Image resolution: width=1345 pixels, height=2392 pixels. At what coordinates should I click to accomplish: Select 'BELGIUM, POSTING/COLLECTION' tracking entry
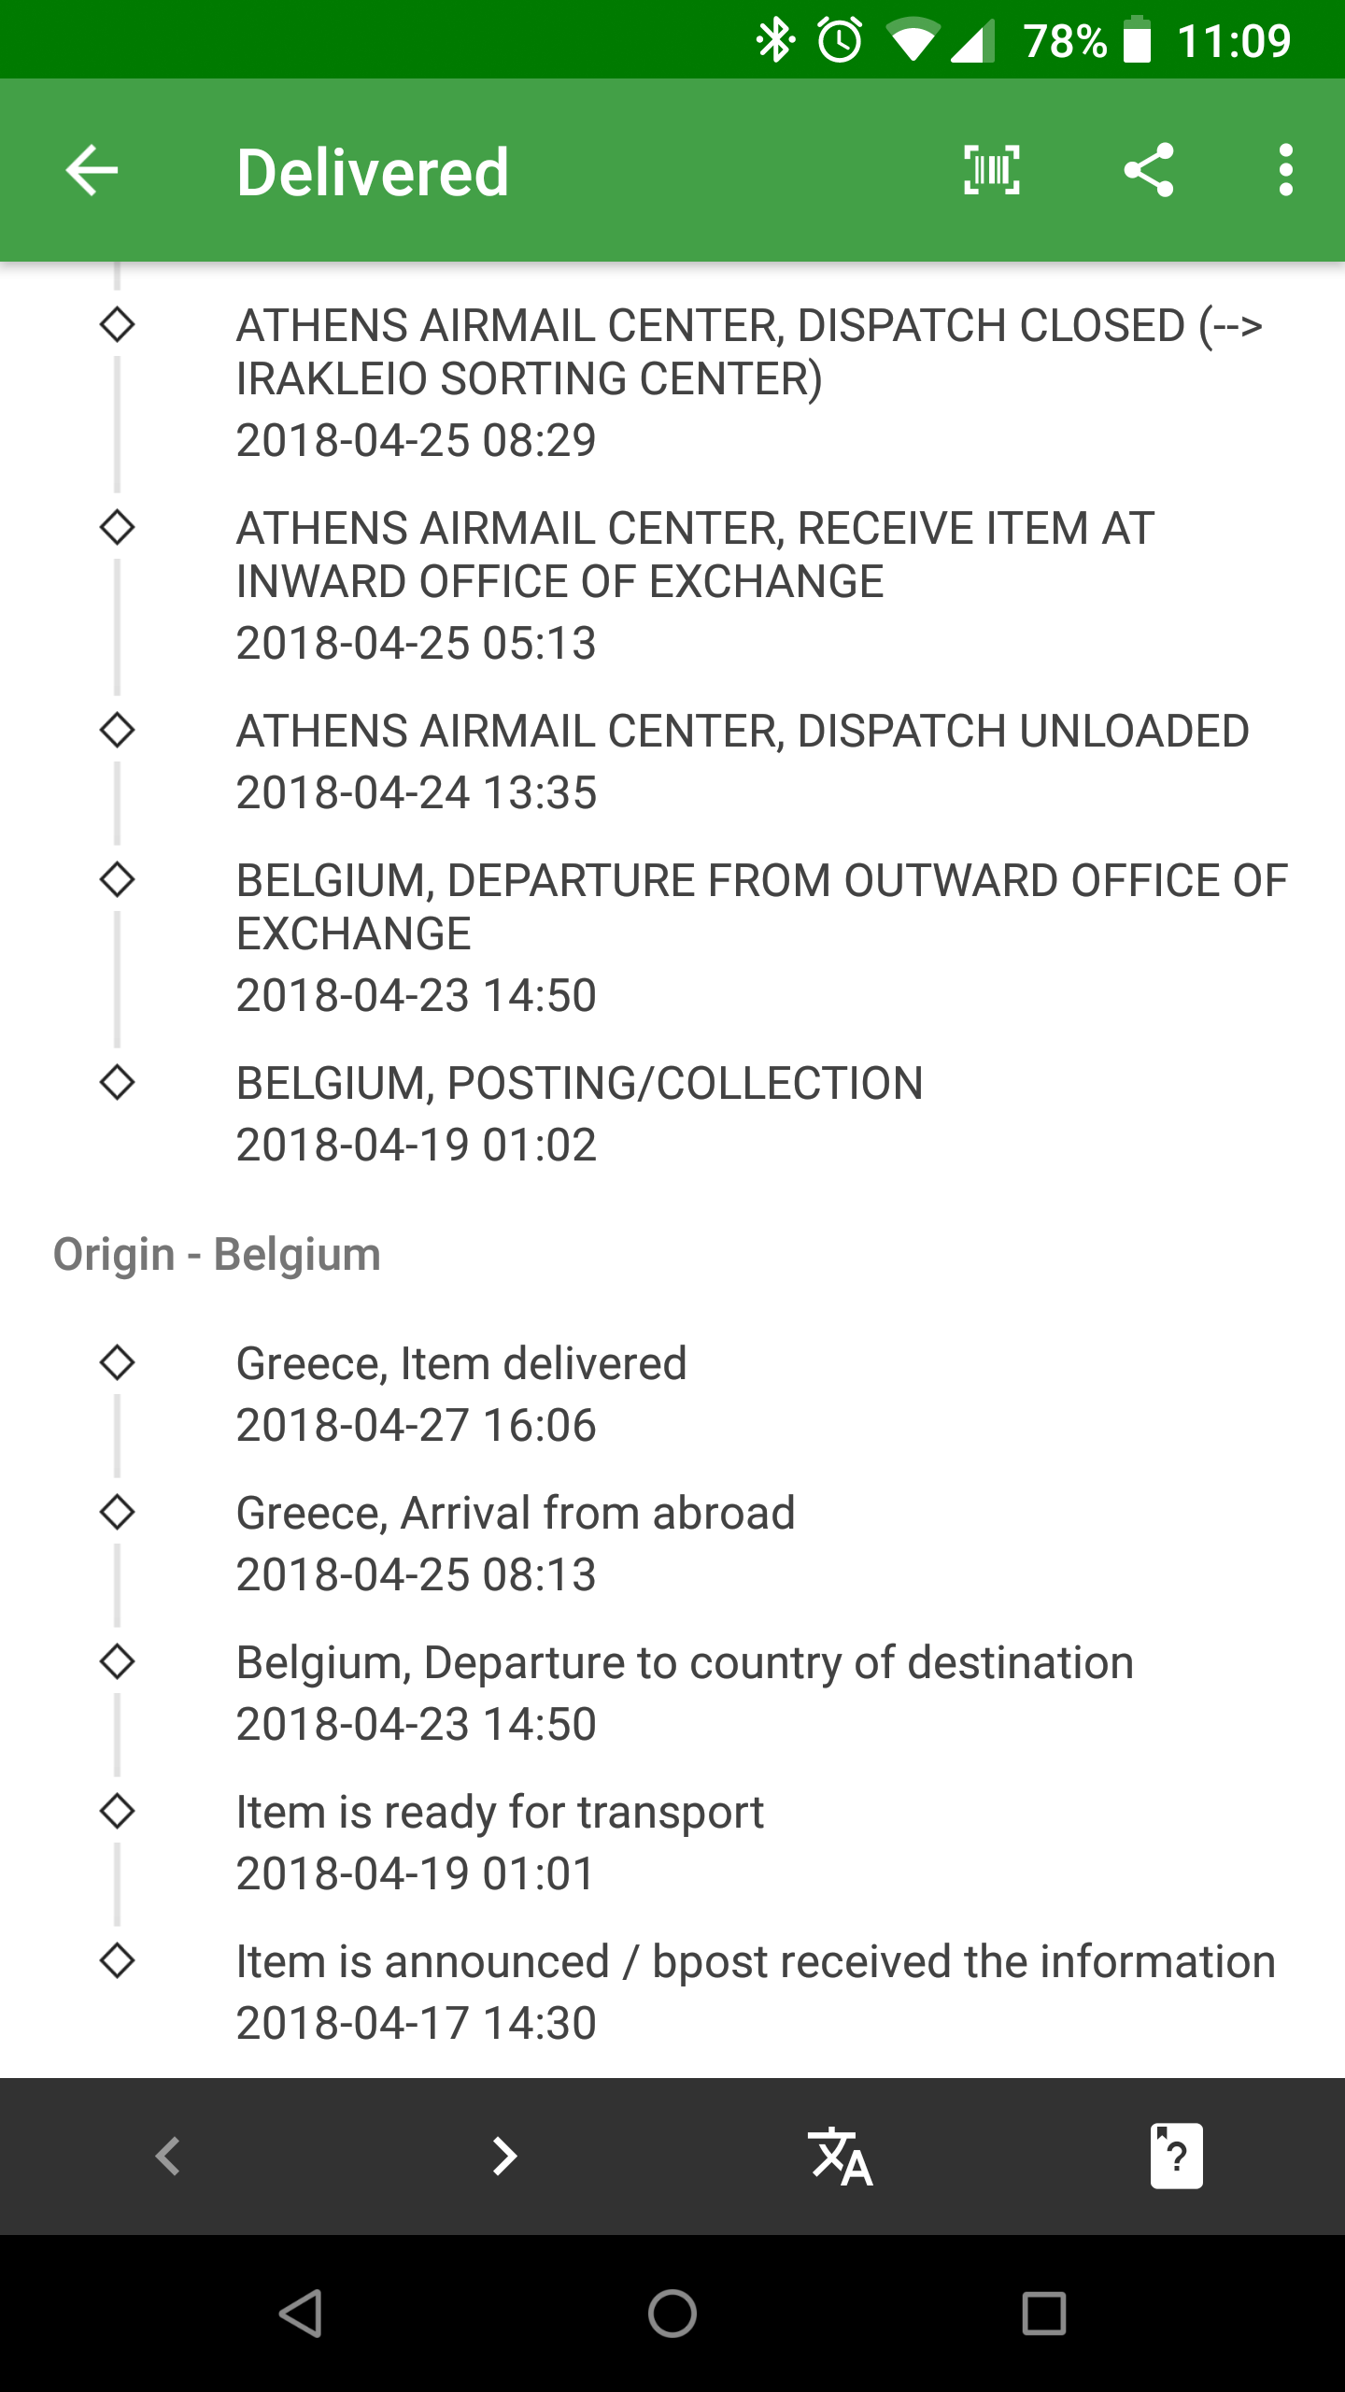click(579, 1112)
